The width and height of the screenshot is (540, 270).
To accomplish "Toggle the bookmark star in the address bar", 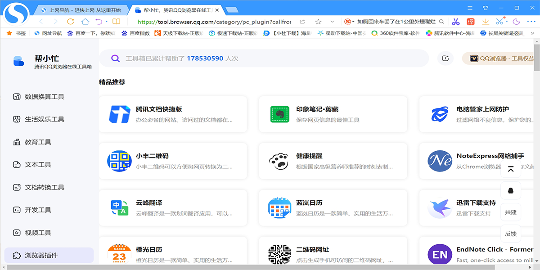I will point(318,22).
